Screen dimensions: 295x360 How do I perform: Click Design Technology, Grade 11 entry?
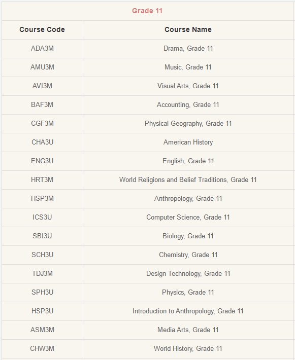[188, 274]
